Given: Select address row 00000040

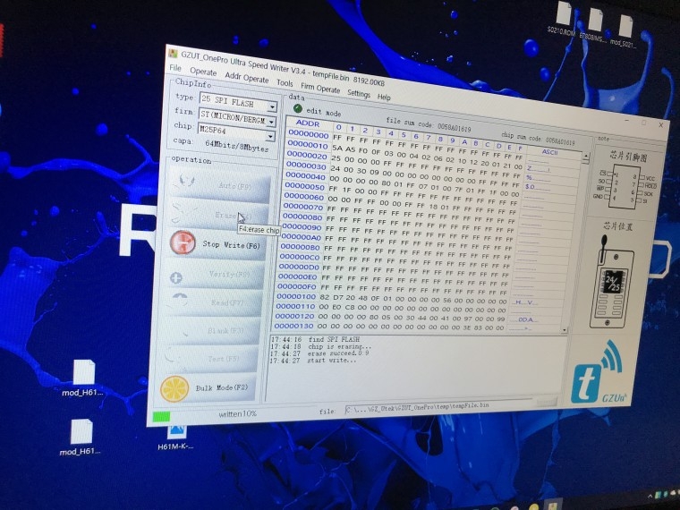Looking at the screenshot, I should (305, 176).
